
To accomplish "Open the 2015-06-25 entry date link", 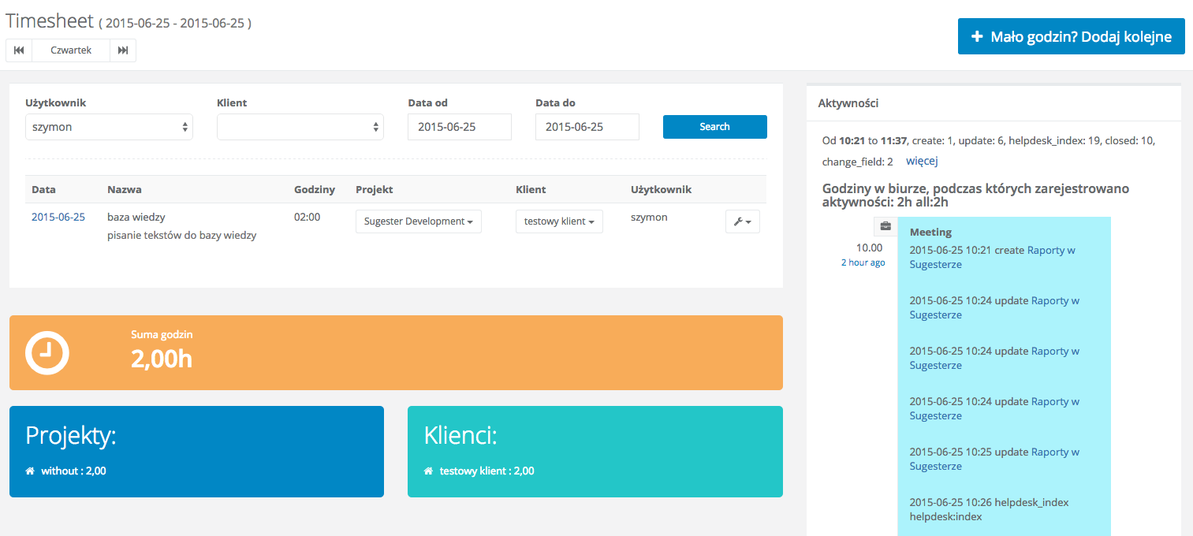I will [x=58, y=217].
